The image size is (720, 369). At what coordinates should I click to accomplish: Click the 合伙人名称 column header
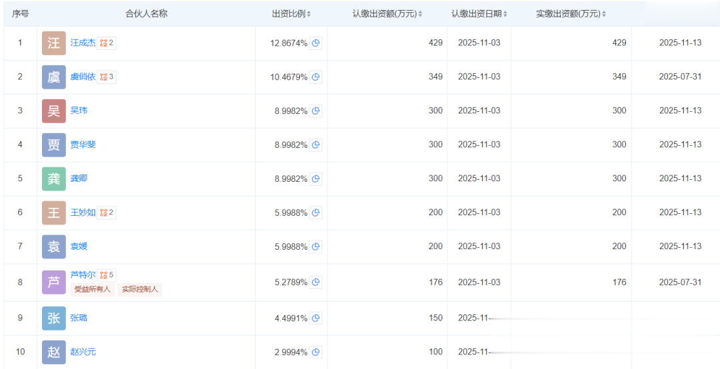click(147, 14)
